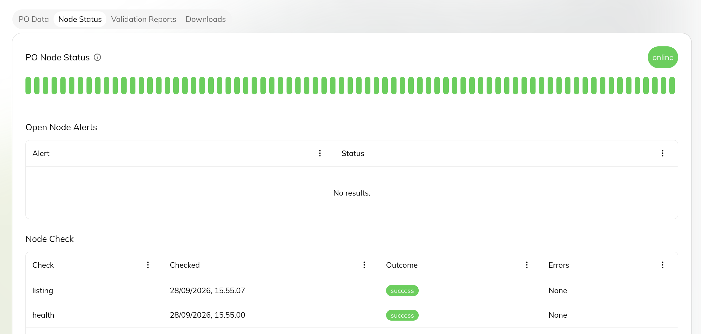
Task: Open the Checked column options menu
Action: (x=364, y=265)
